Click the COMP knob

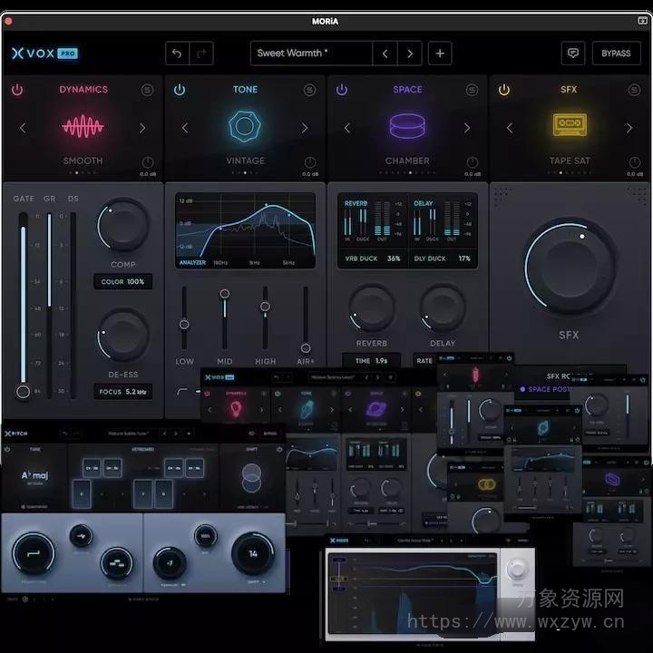(x=123, y=225)
